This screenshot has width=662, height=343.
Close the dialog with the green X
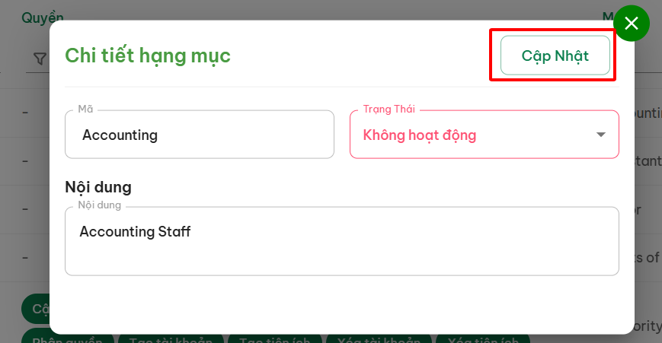(x=632, y=23)
